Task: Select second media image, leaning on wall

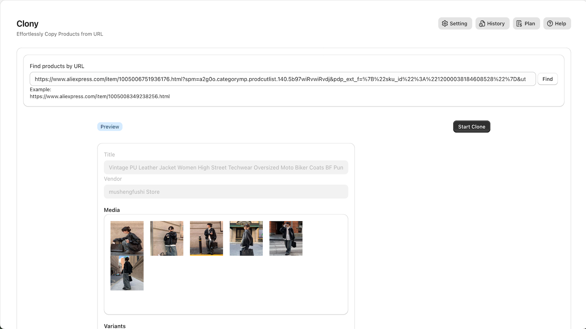Action: click(x=167, y=238)
